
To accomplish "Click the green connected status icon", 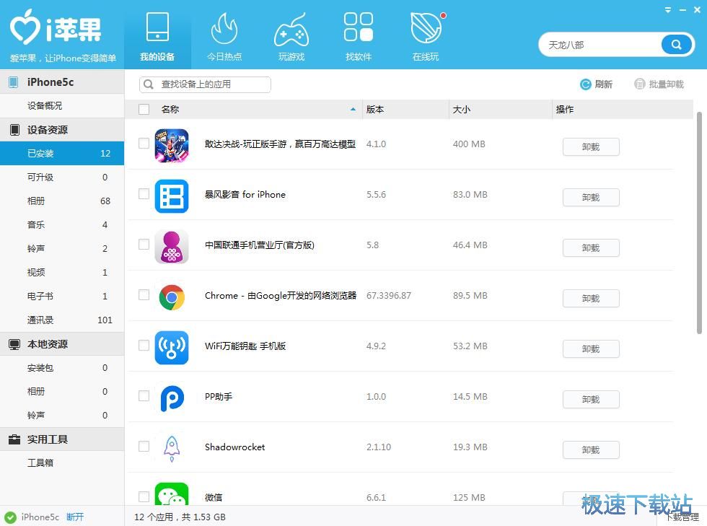I will pos(10,517).
